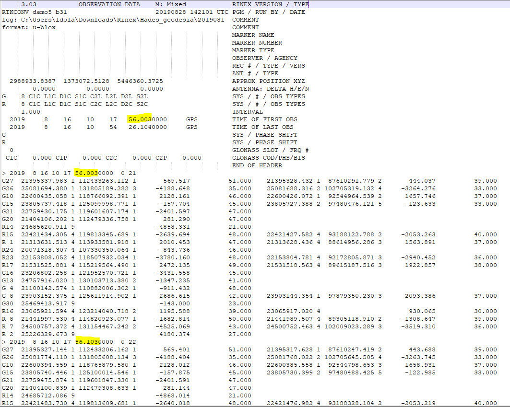Click the value "2128.161"

(175, 196)
